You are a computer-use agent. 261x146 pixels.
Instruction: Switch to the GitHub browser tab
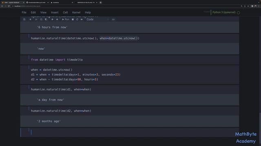[x=37, y=2]
